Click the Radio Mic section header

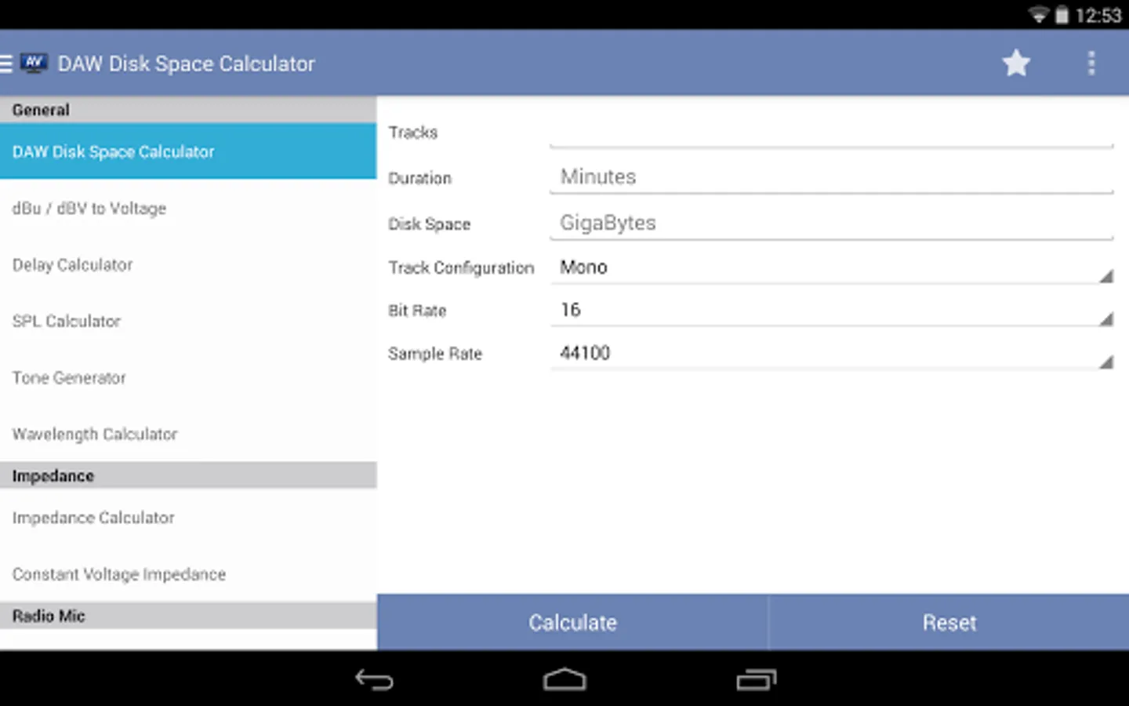(x=188, y=616)
